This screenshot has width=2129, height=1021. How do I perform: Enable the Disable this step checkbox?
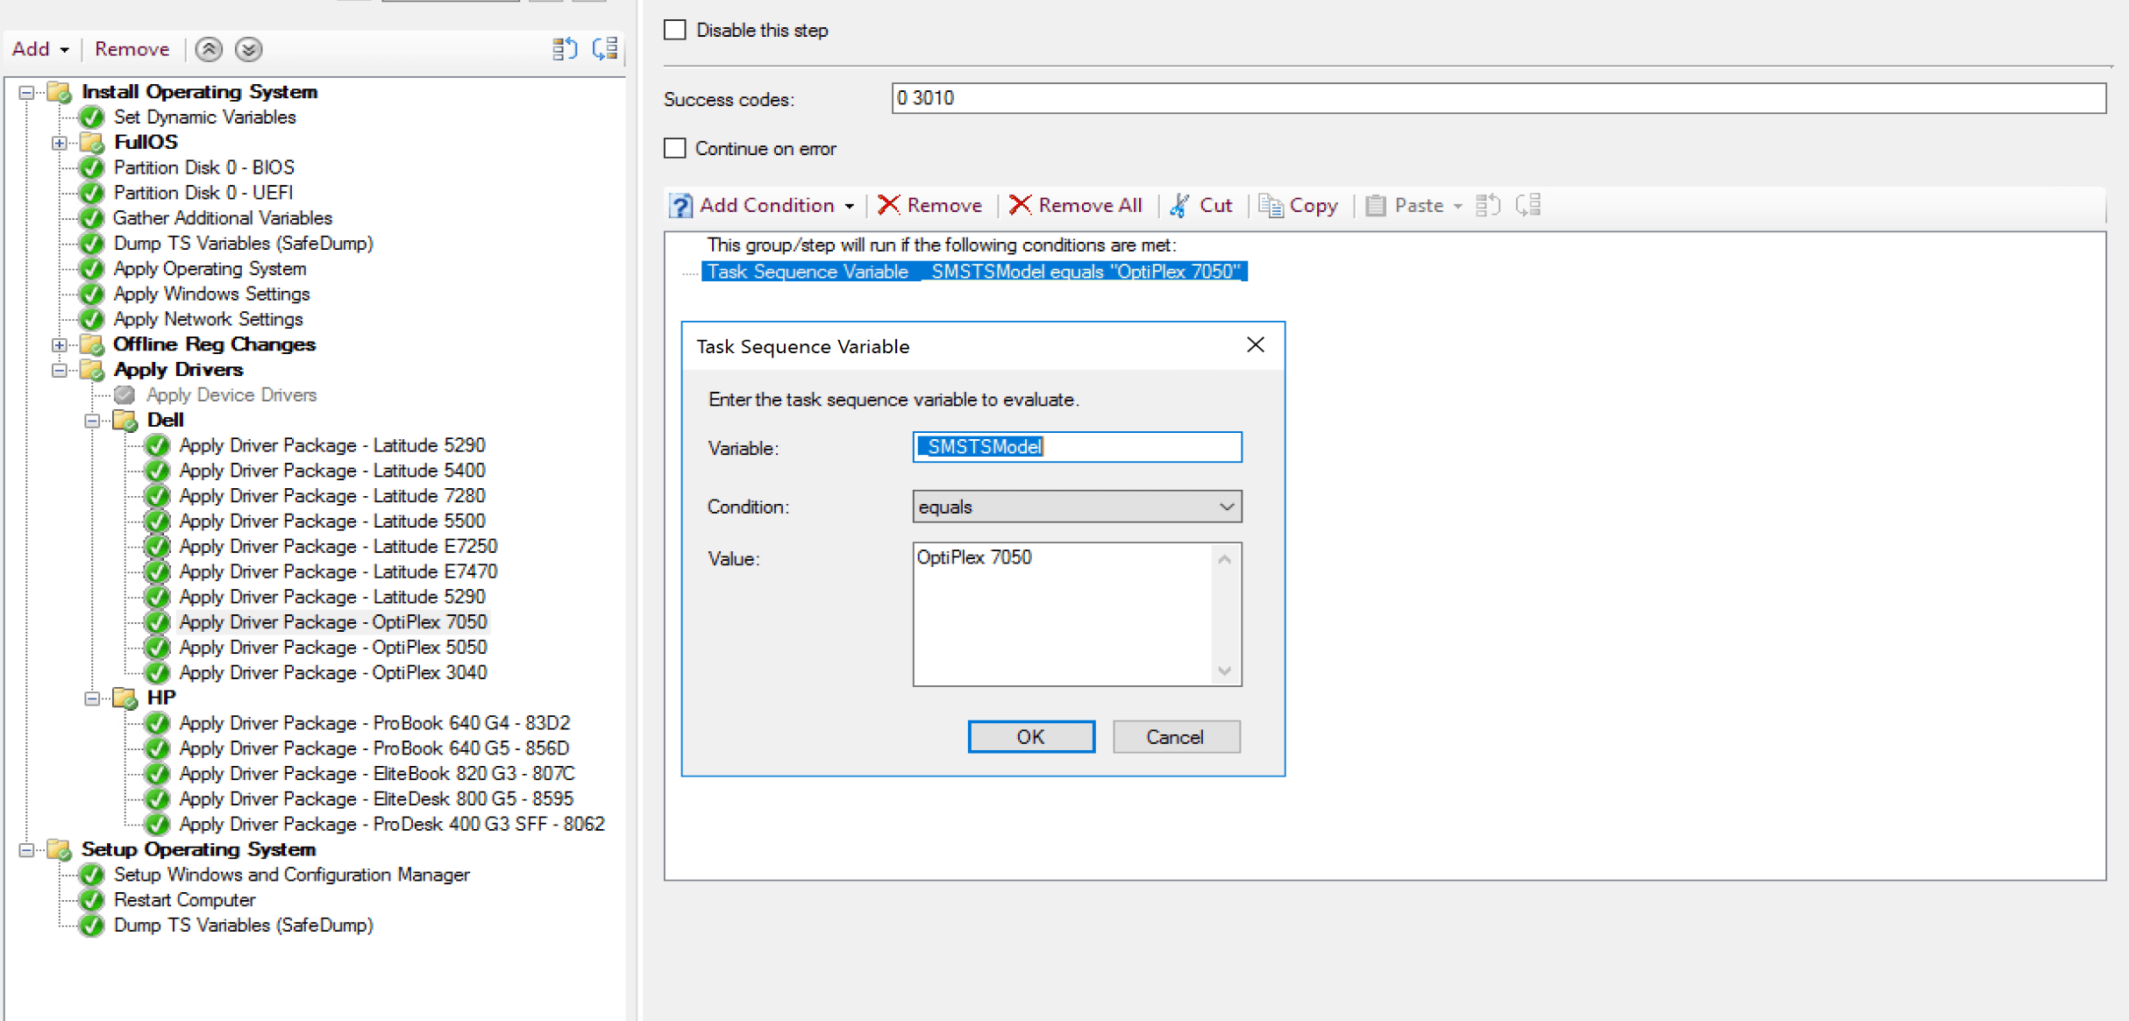tap(675, 30)
